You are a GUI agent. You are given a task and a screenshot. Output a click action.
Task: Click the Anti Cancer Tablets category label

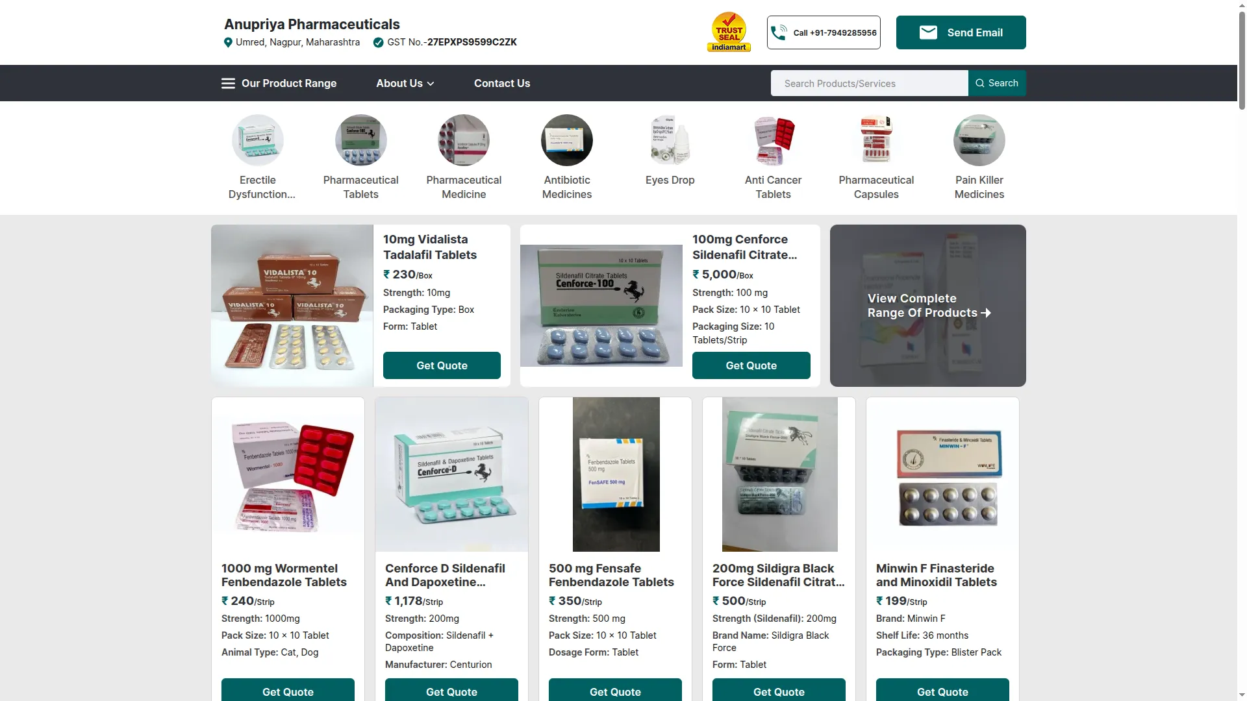774,187
